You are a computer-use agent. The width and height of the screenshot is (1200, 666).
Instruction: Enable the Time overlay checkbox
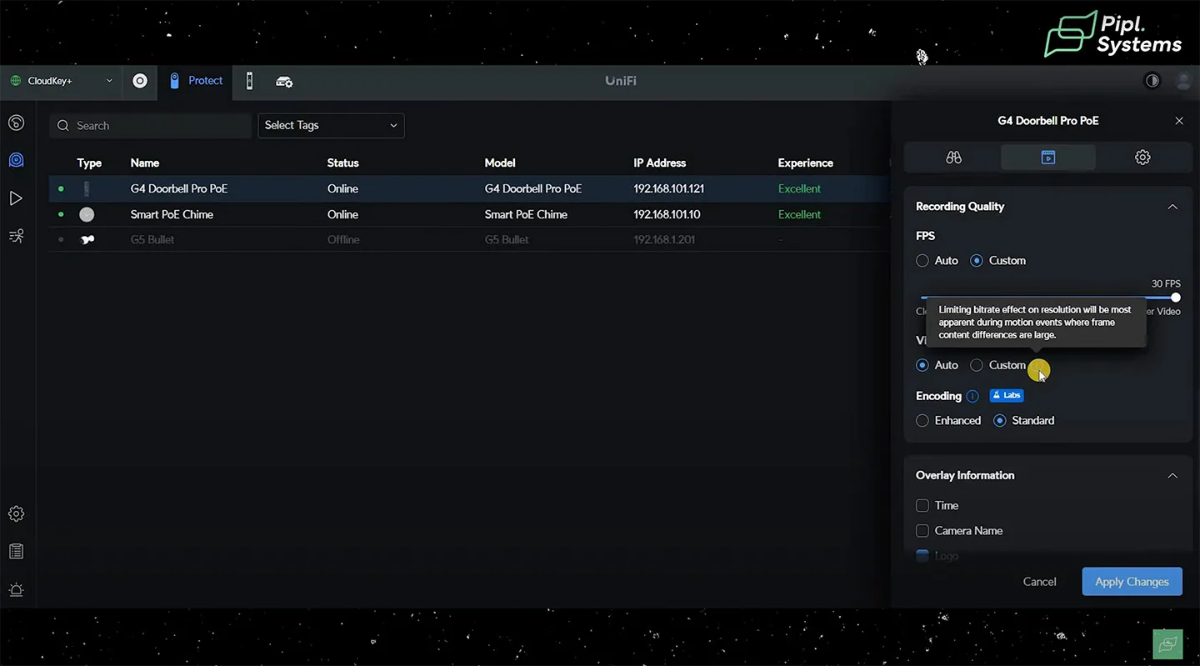click(922, 506)
